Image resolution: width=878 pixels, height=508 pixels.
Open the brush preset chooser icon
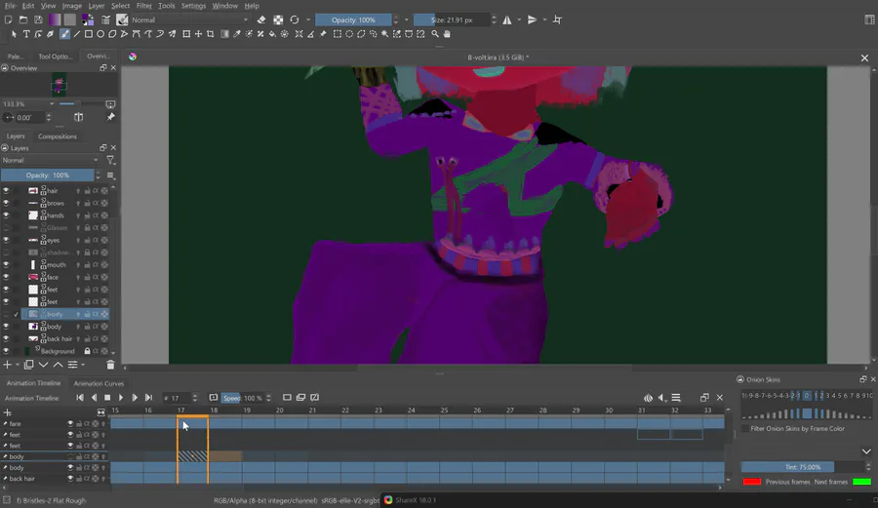point(122,20)
